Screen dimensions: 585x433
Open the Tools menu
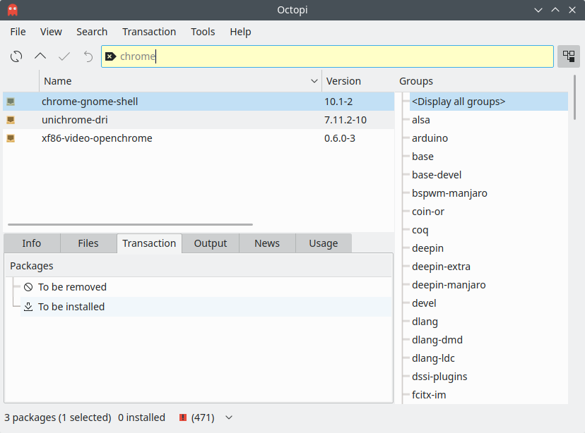203,32
